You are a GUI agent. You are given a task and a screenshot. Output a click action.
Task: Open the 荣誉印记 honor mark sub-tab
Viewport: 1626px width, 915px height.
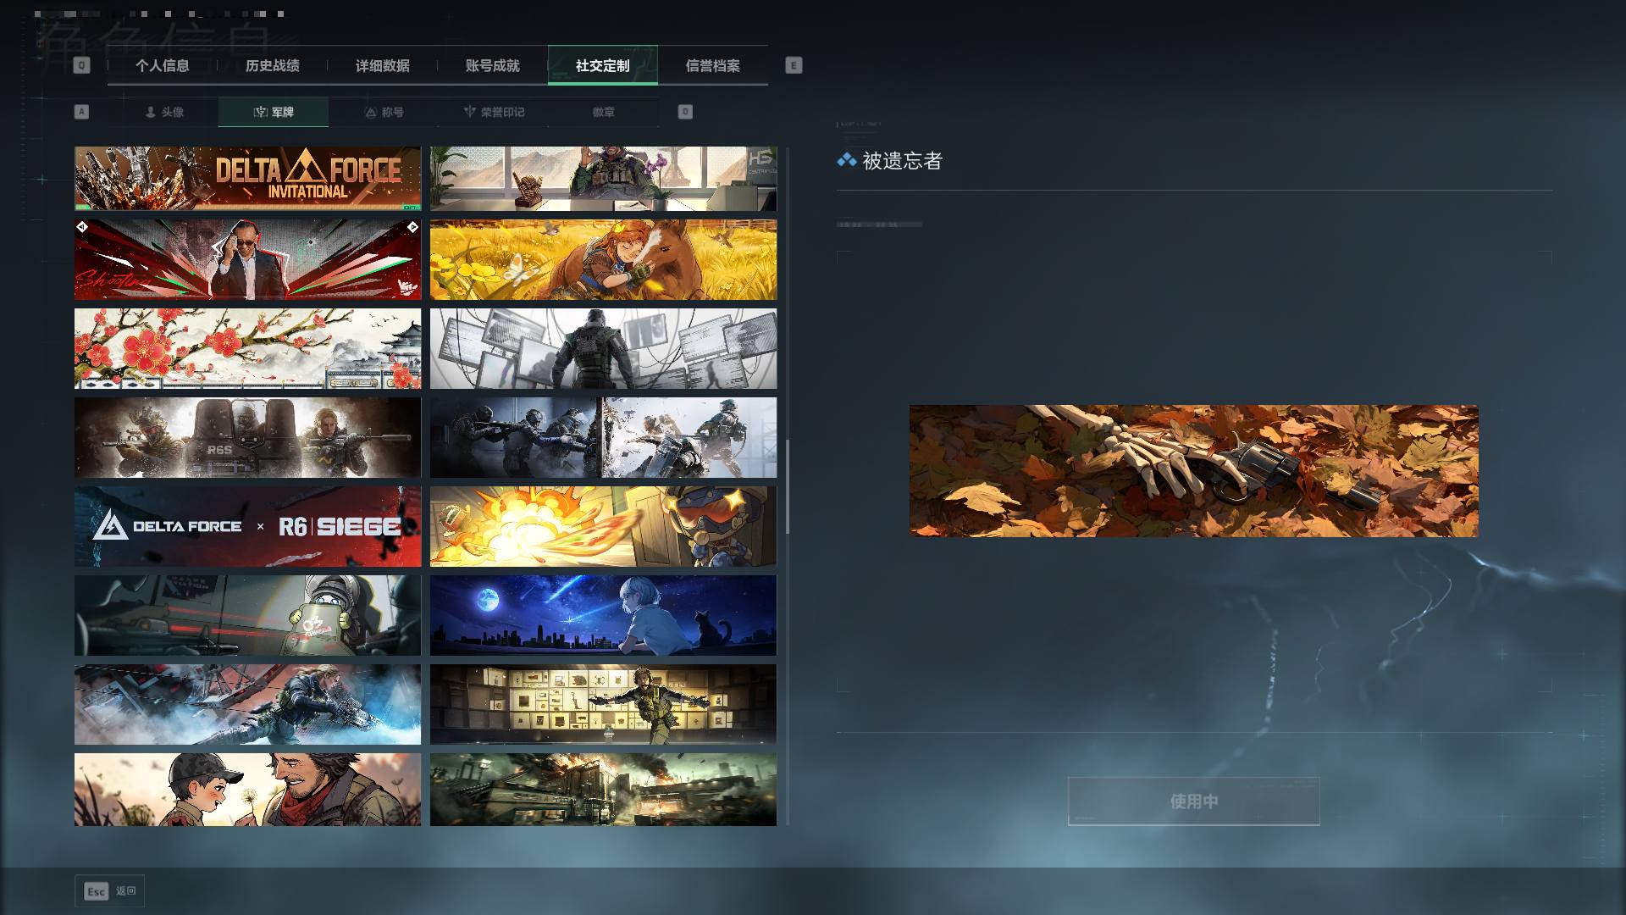[494, 112]
